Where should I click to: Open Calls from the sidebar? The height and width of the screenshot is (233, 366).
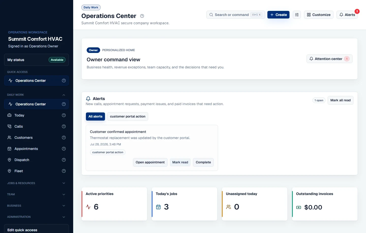click(36, 126)
